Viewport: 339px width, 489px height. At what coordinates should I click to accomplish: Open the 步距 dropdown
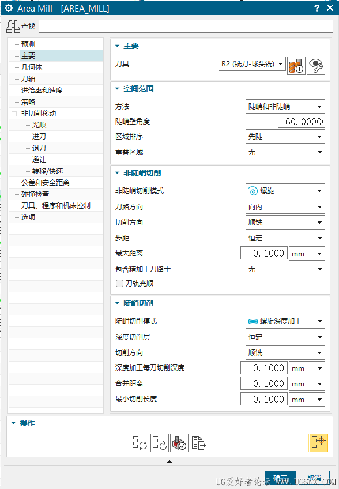285,238
